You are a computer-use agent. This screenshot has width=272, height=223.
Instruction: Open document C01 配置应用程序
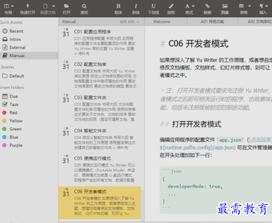(x=100, y=42)
